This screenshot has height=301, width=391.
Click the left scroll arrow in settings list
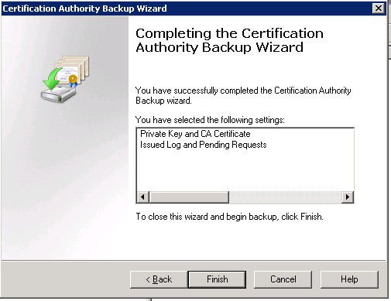[x=142, y=197]
